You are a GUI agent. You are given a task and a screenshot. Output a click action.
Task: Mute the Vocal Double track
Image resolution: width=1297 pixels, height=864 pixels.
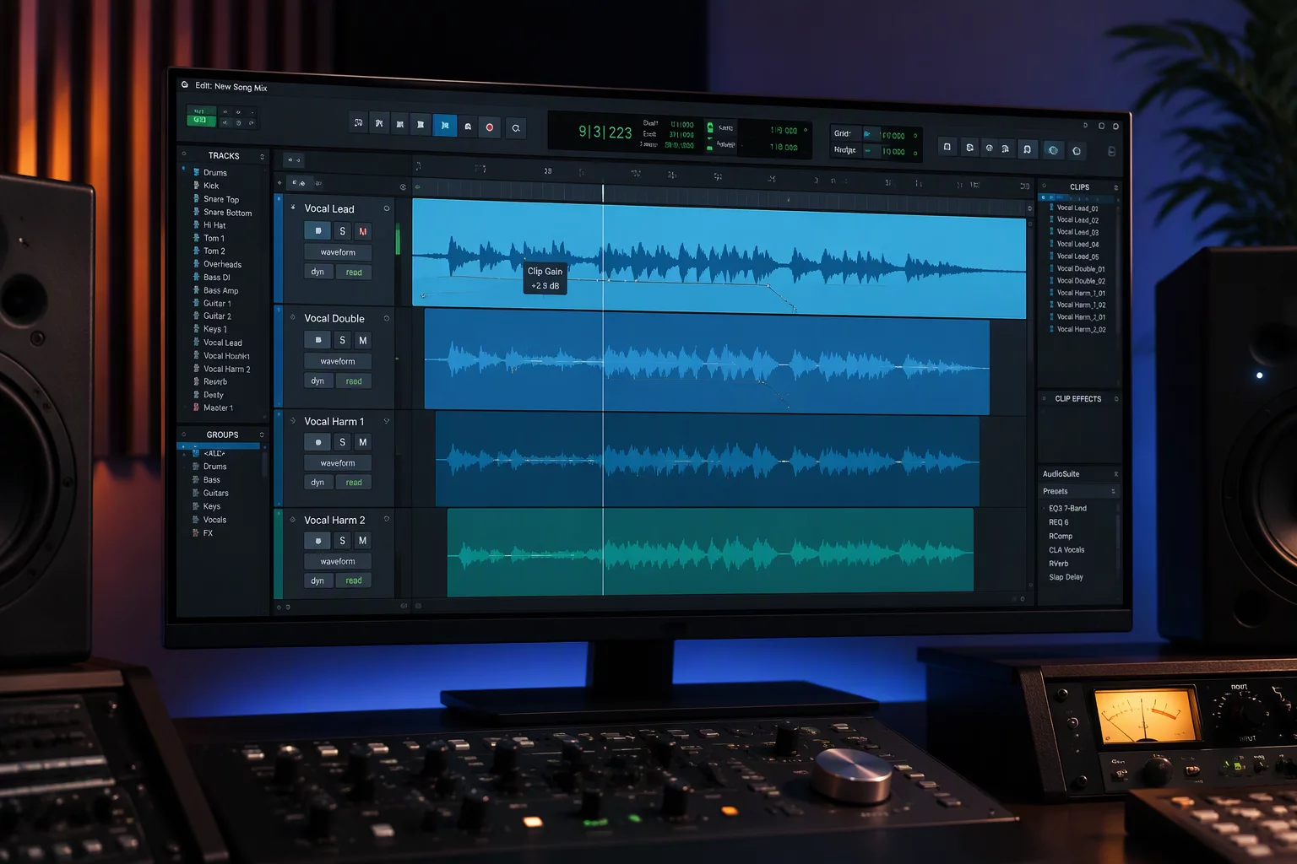[x=362, y=340]
